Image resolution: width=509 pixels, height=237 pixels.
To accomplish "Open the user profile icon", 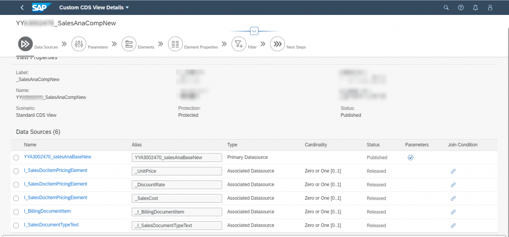I will point(490,8).
